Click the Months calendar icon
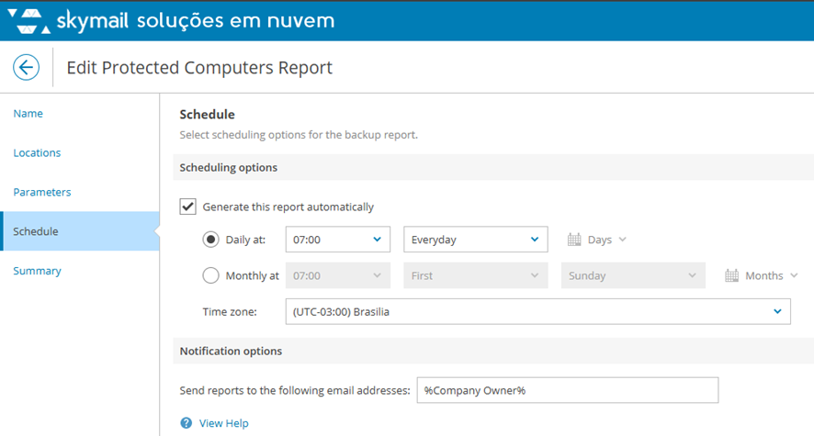Image resolution: width=814 pixels, height=436 pixels. pyautogui.click(x=732, y=275)
